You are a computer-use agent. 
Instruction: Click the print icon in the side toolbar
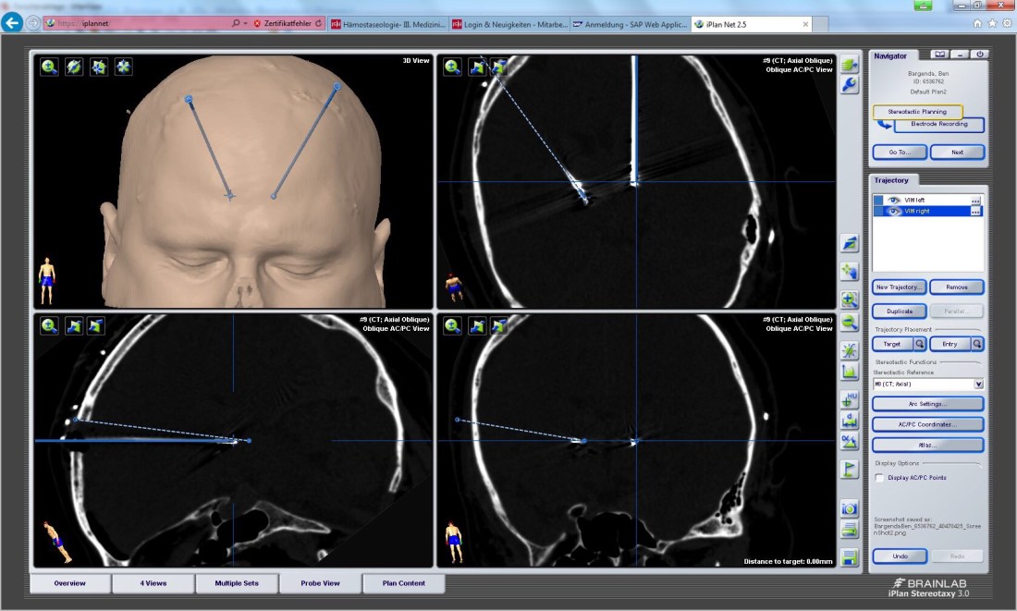point(850,531)
